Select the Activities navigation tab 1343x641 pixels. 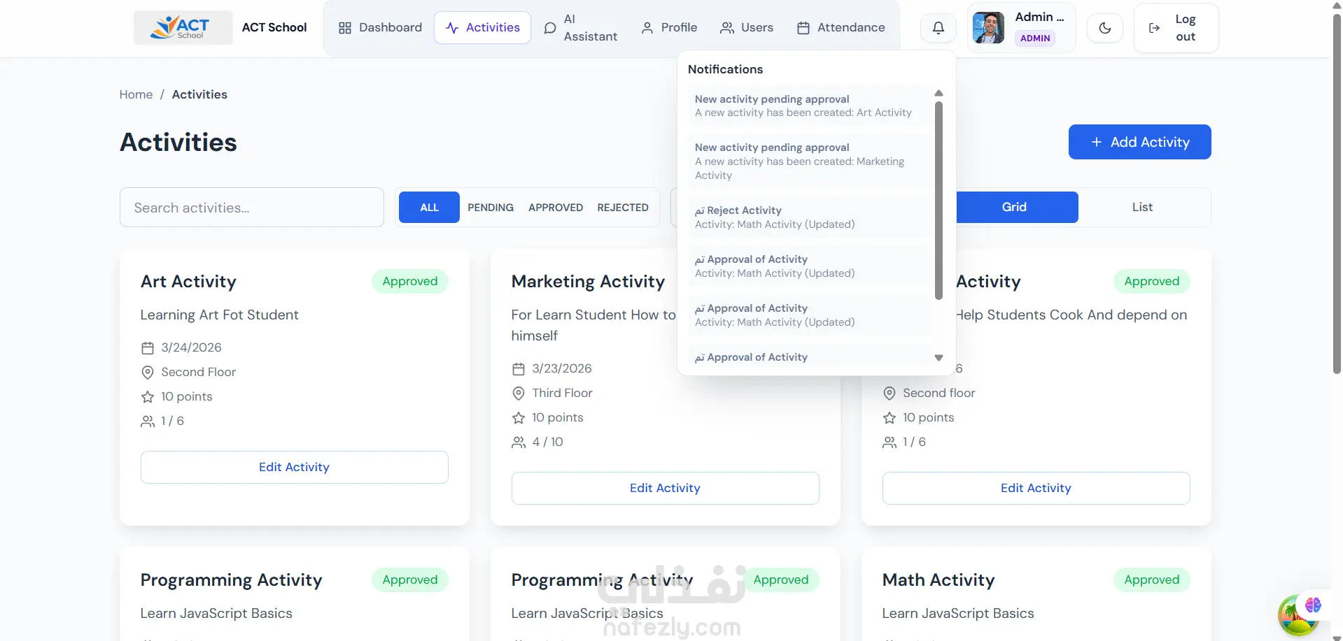(x=483, y=28)
